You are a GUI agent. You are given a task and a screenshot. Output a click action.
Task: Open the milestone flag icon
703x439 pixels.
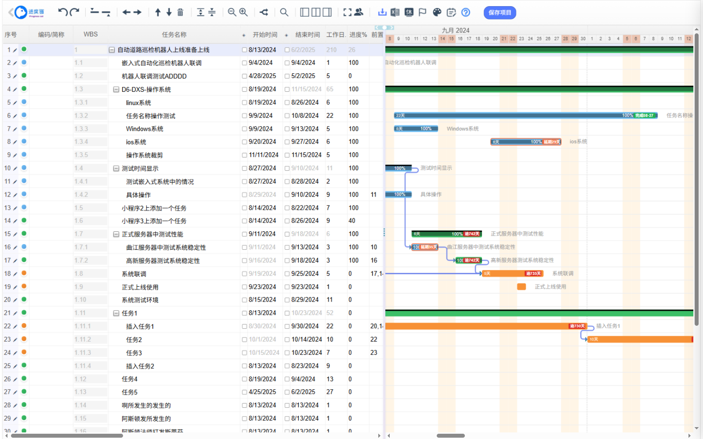tap(423, 12)
